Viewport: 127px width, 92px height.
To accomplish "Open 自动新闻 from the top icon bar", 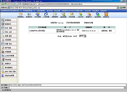I will coord(98,15).
